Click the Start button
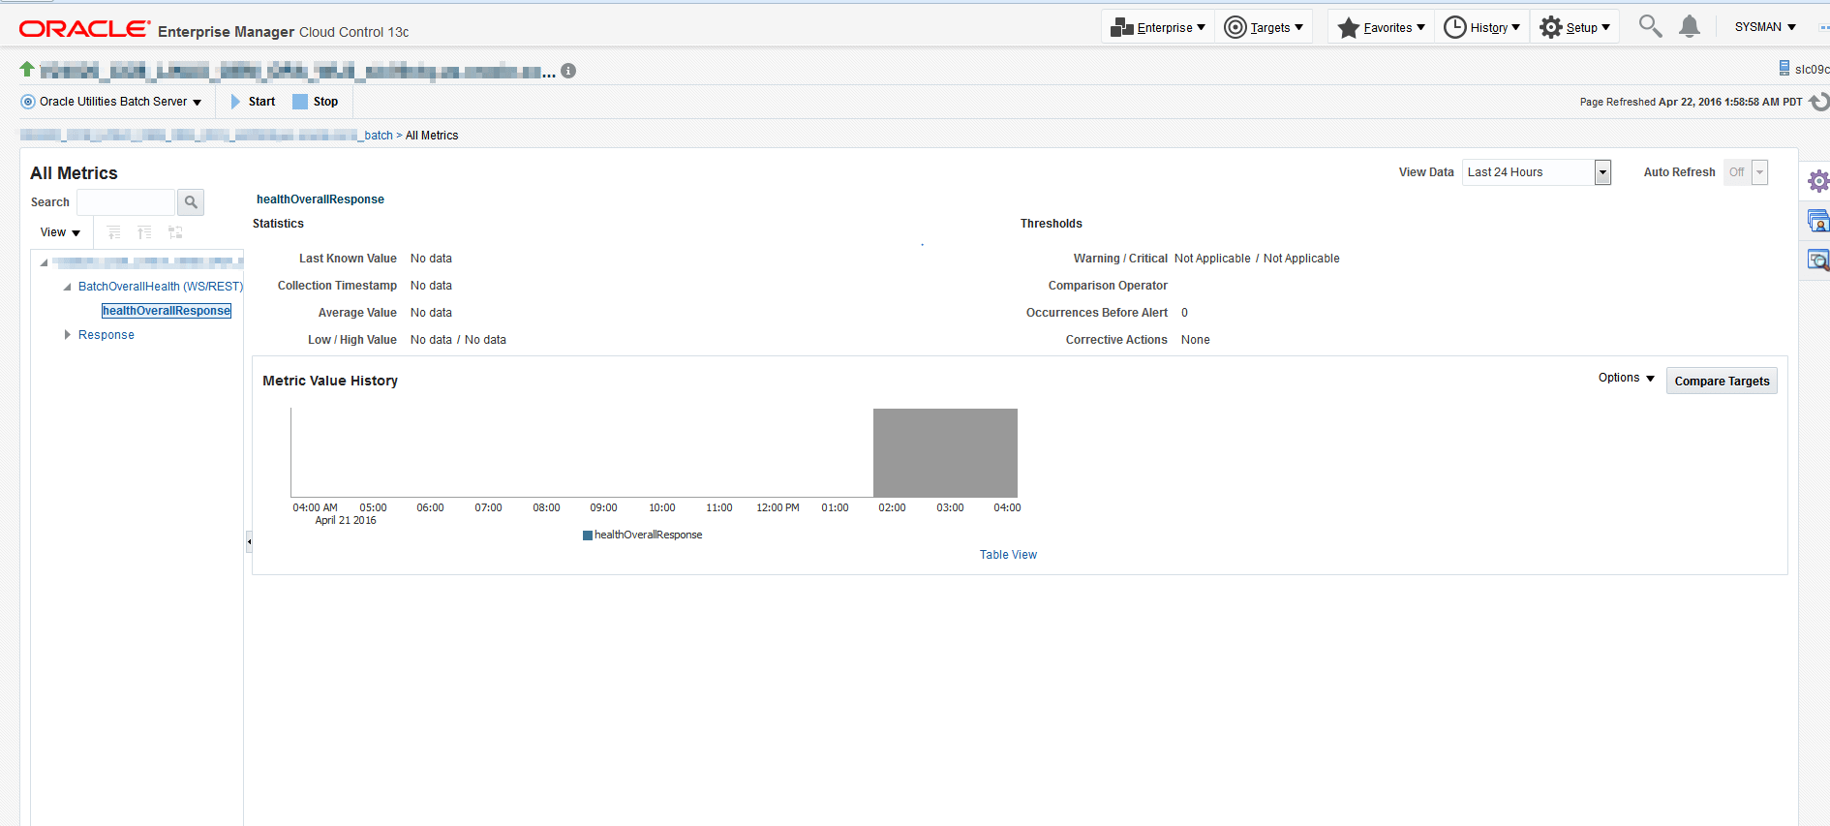 pyautogui.click(x=253, y=102)
